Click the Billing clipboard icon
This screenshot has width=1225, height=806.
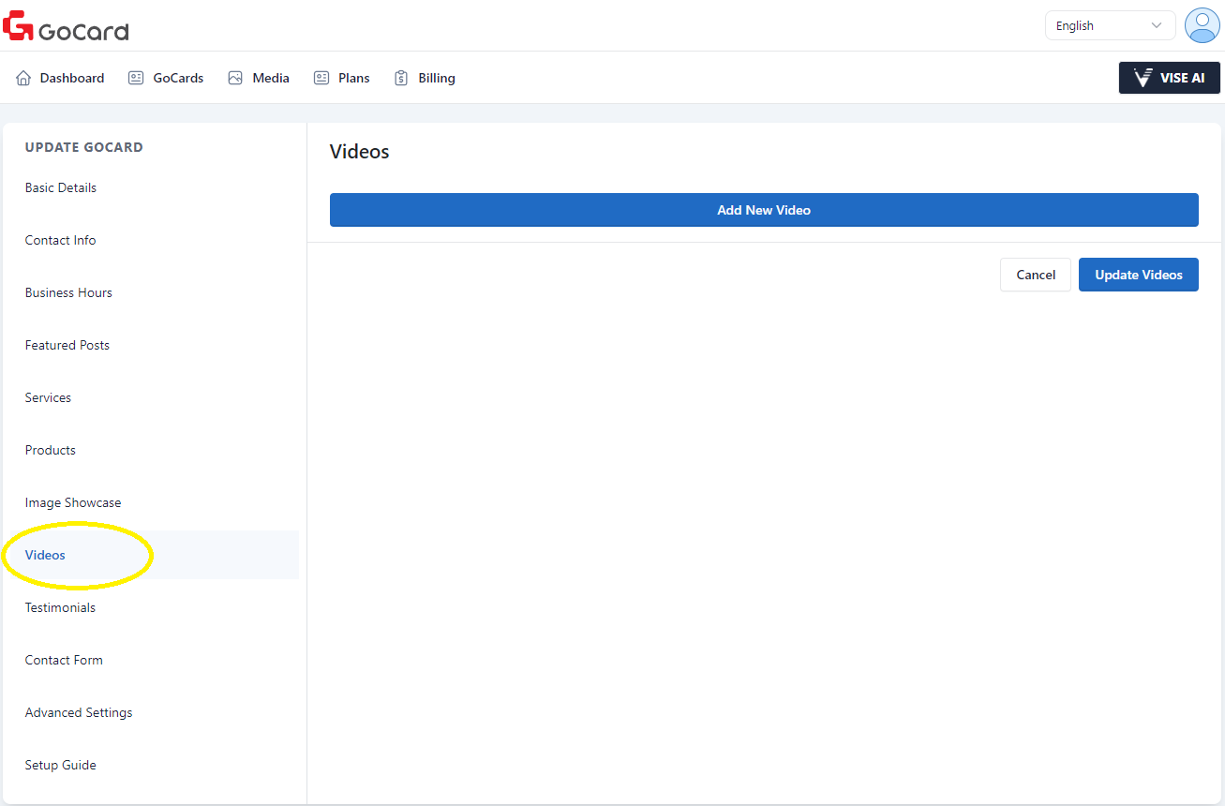[401, 78]
